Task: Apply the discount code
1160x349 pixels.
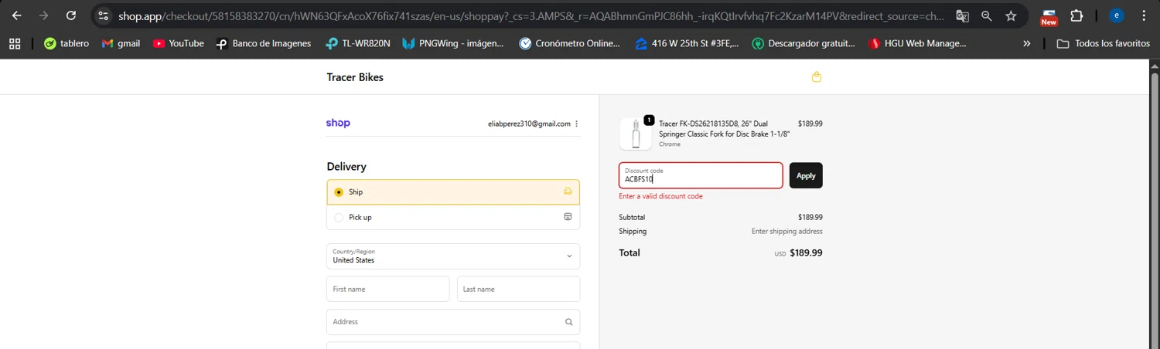Action: point(806,175)
